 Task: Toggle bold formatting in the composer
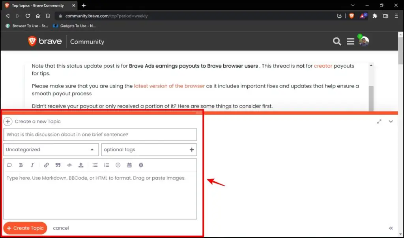(x=21, y=165)
